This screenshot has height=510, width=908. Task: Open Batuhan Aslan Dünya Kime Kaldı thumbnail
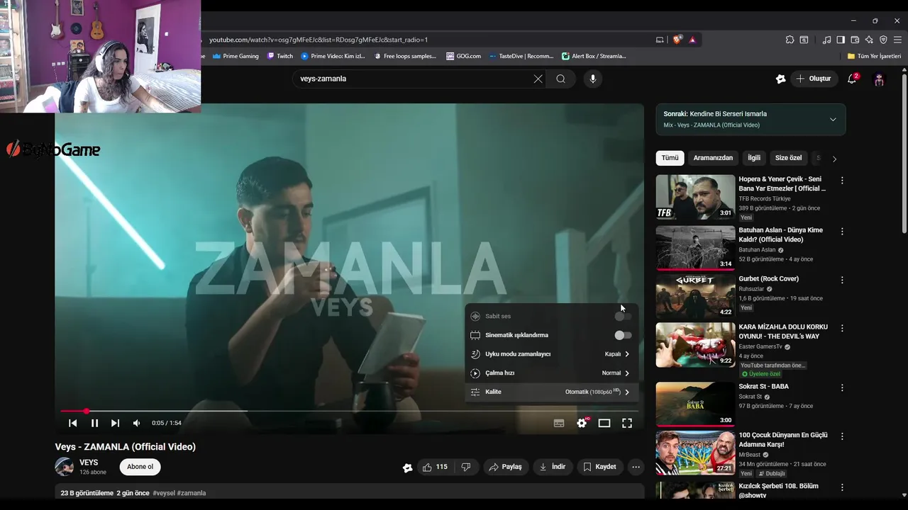(x=695, y=248)
